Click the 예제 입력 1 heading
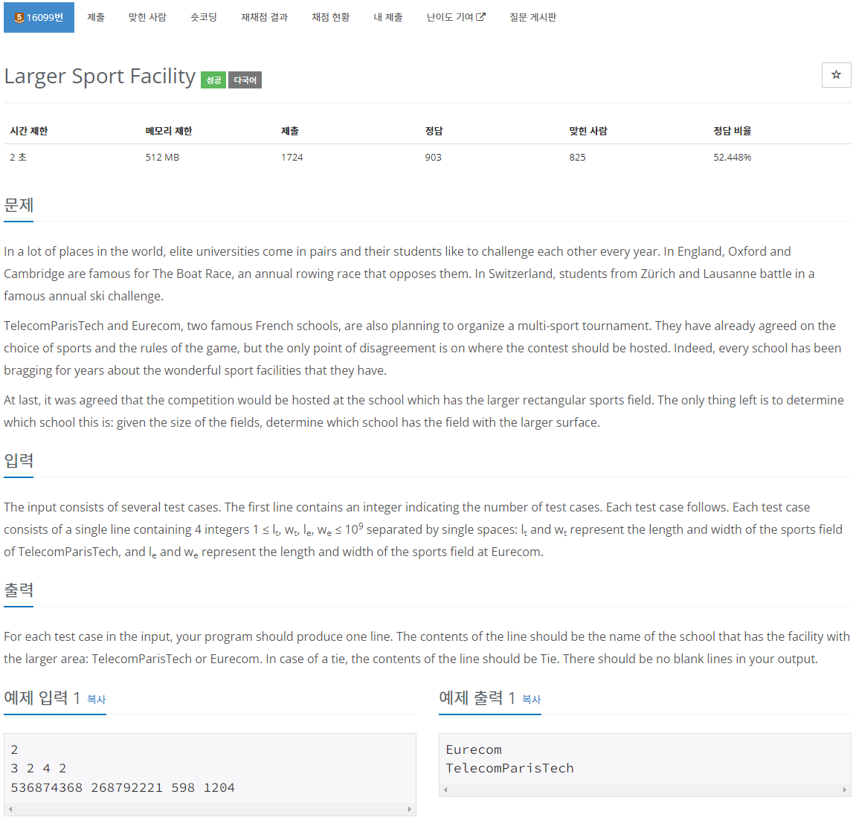The image size is (853, 823). 42,698
